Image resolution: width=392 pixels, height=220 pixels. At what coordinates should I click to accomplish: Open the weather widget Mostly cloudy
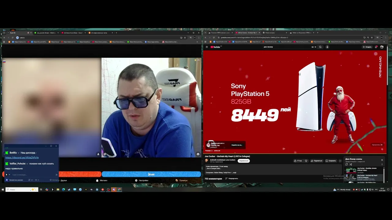(x=342, y=190)
